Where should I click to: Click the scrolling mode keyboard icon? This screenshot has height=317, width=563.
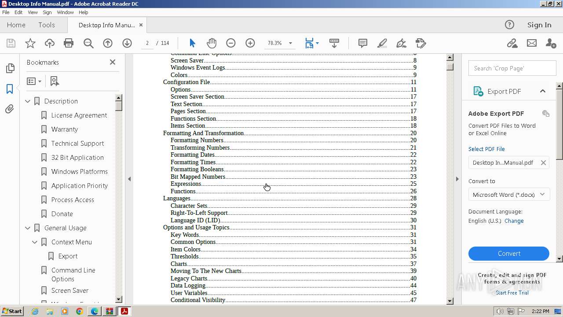click(334, 43)
